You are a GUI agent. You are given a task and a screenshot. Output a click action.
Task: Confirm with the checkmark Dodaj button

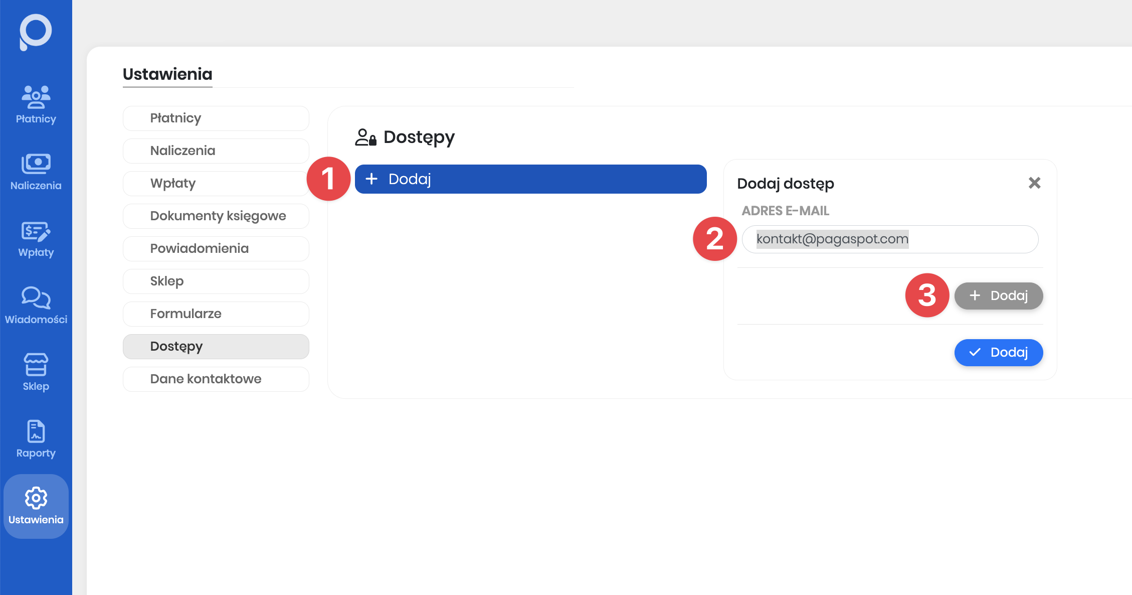click(x=998, y=353)
